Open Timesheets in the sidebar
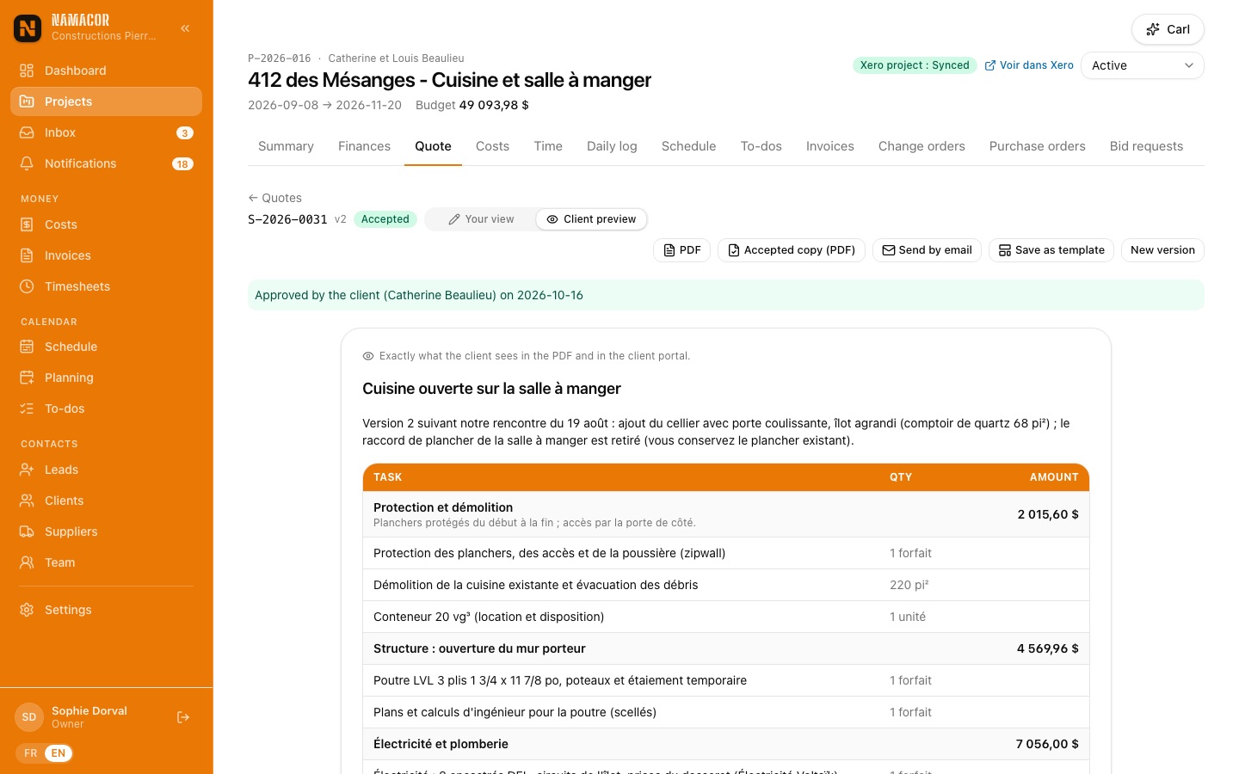 click(106, 286)
